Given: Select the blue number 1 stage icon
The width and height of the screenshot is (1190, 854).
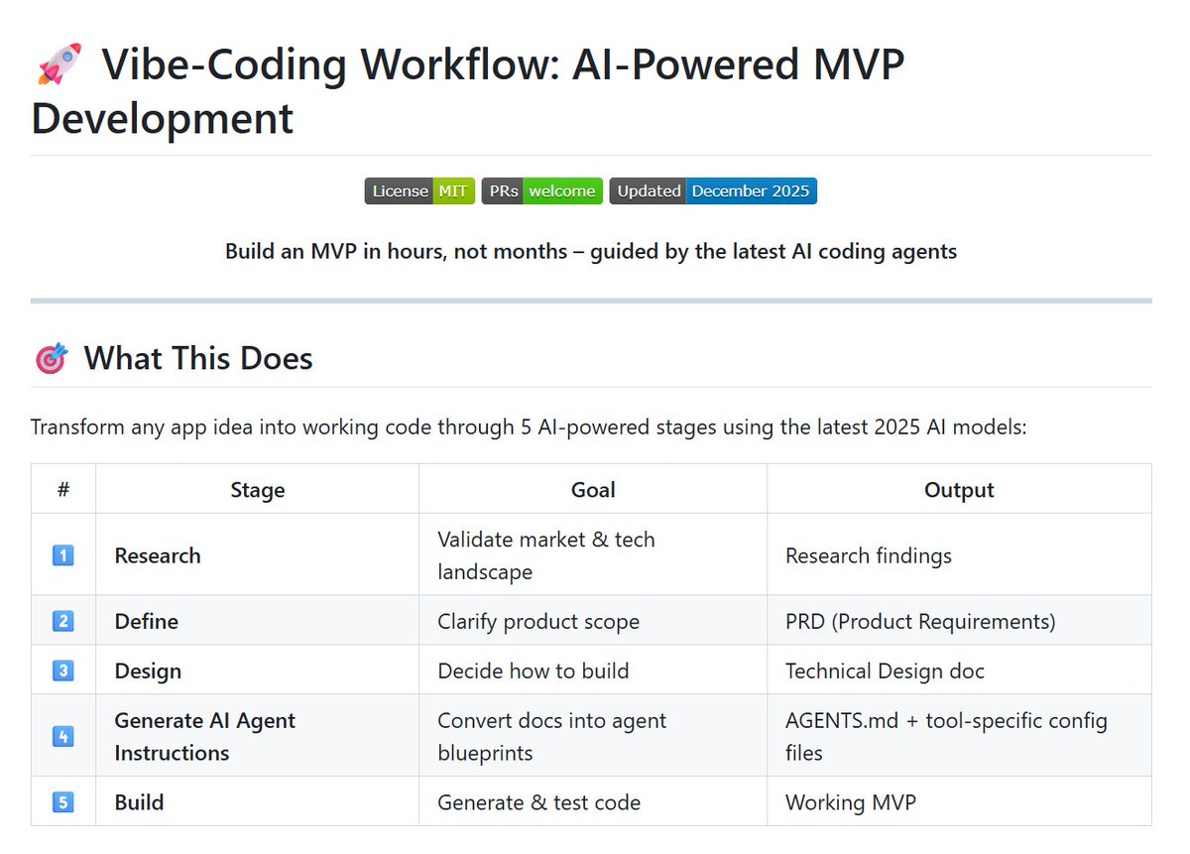Looking at the screenshot, I should pos(62,555).
